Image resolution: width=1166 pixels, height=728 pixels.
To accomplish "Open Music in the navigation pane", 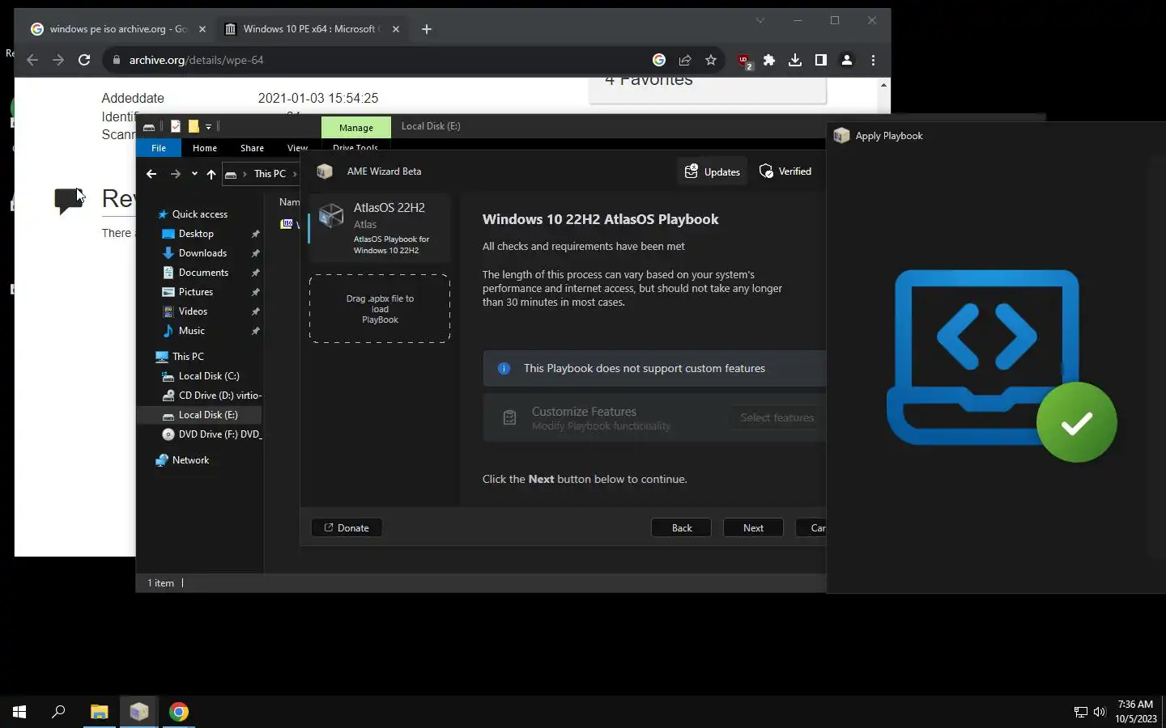I will point(191,331).
